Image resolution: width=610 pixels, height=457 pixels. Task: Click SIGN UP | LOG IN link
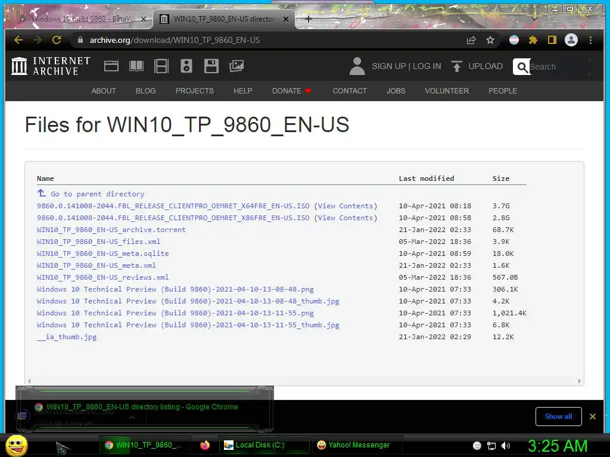click(406, 66)
